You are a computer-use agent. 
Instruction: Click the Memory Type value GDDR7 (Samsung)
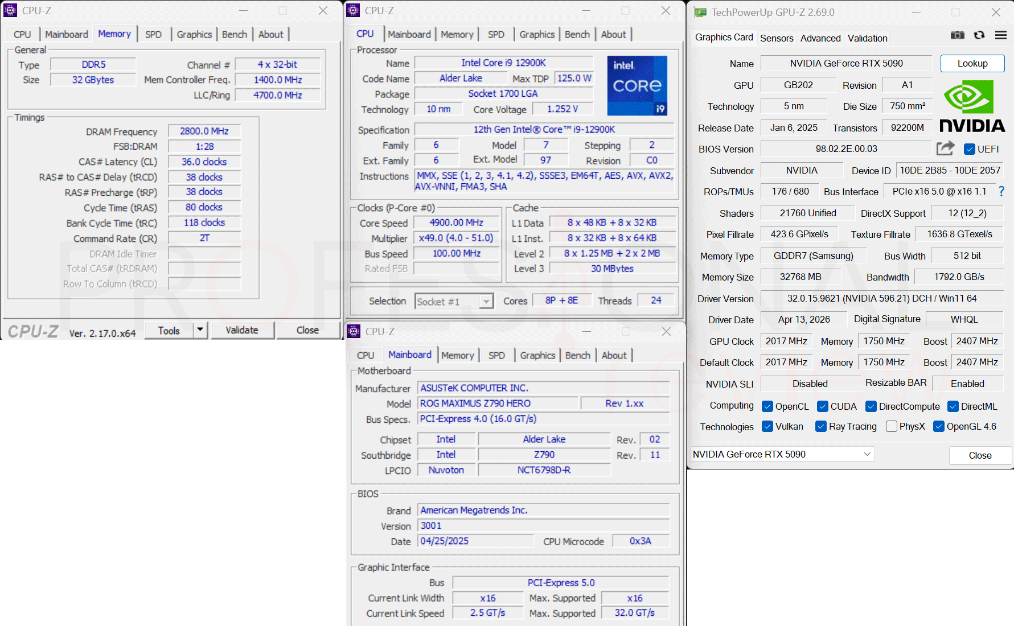click(x=813, y=256)
